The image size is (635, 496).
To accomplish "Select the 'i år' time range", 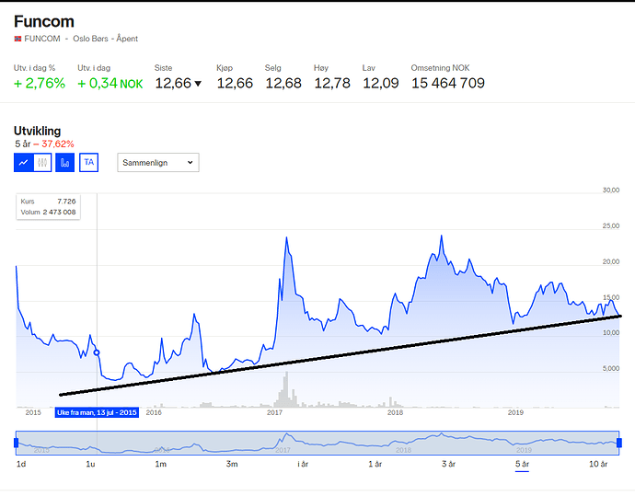I will [303, 464].
